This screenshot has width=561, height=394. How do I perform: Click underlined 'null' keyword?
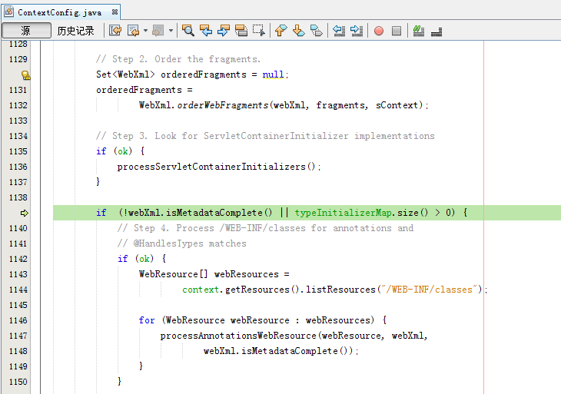click(x=273, y=74)
